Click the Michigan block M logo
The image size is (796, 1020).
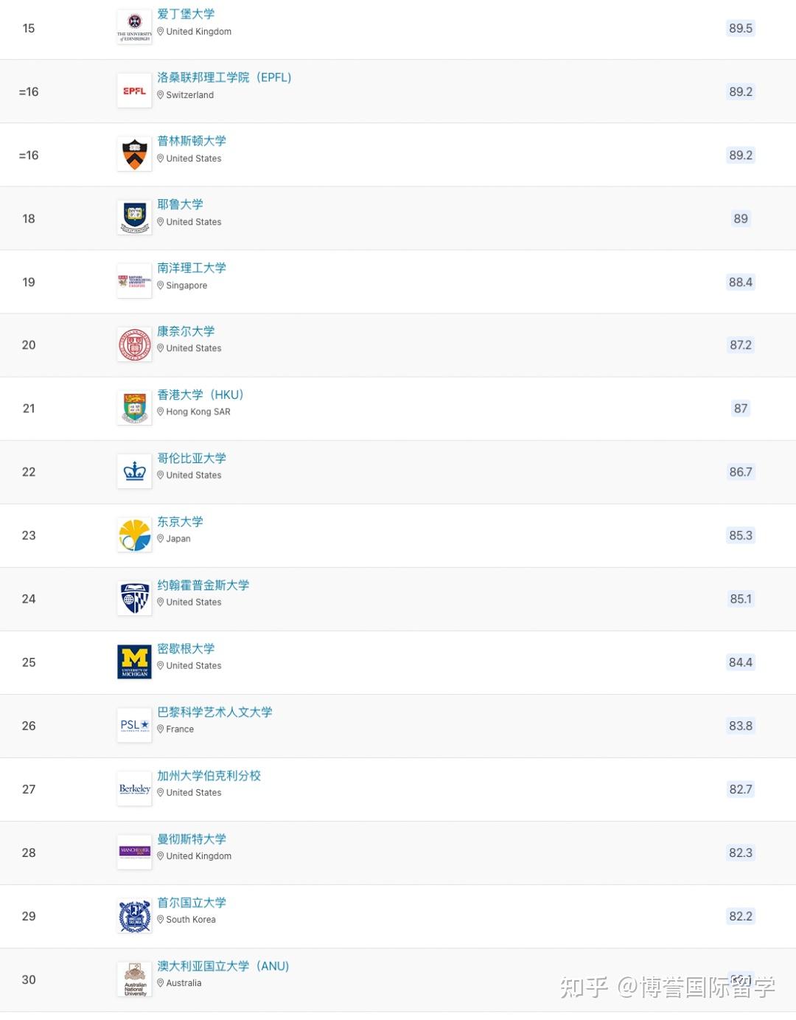click(x=134, y=662)
